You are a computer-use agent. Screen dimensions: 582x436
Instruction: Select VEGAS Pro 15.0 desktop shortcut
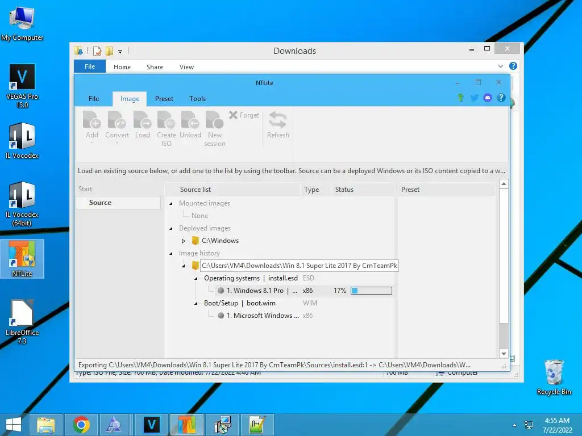(22, 86)
